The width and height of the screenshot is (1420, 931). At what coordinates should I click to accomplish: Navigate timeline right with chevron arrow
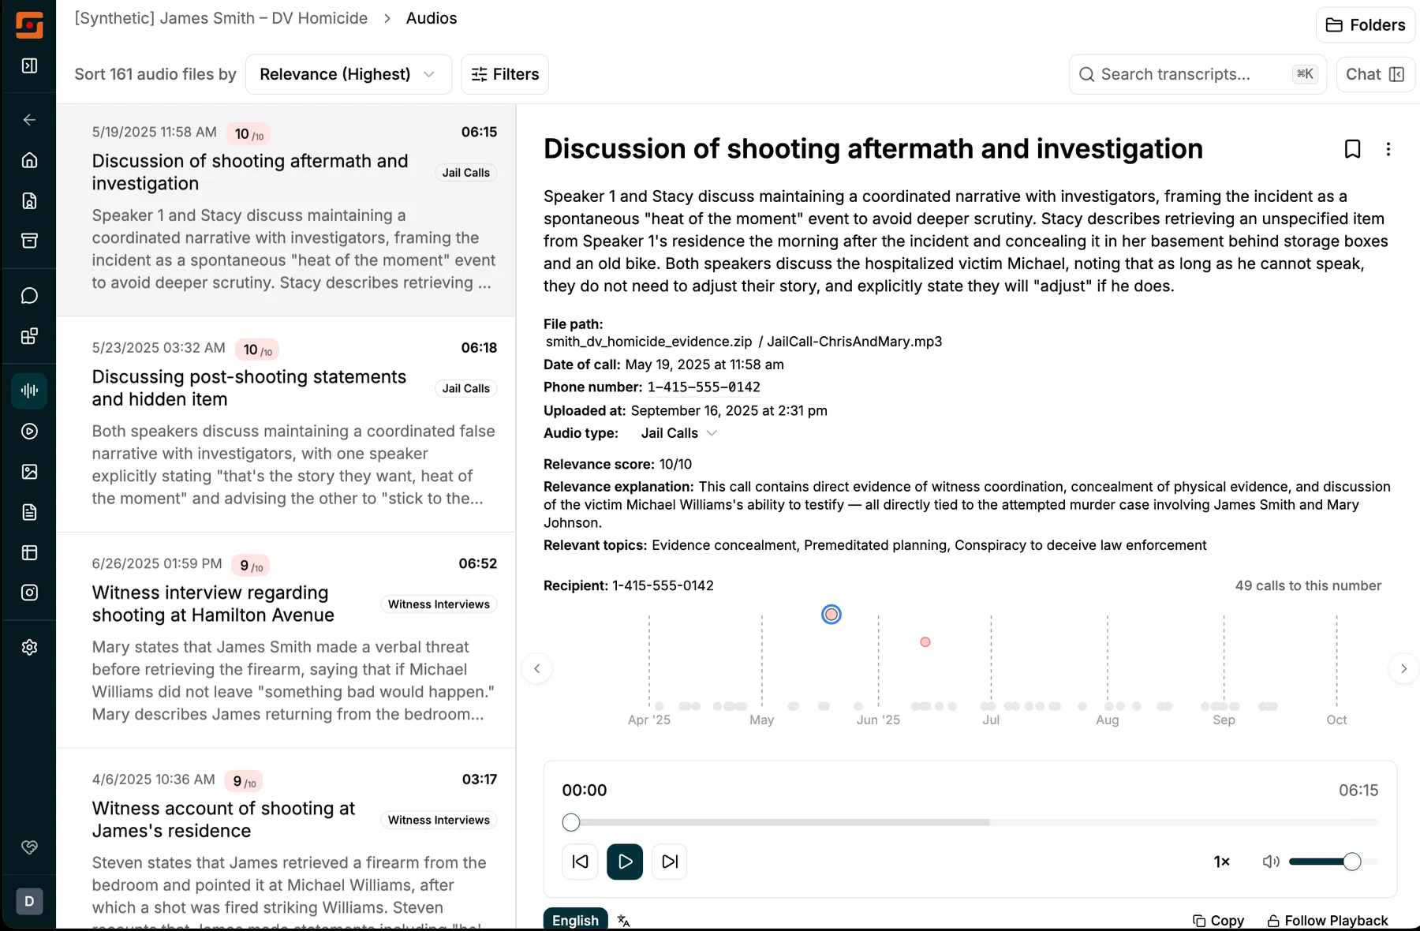pos(1403,669)
